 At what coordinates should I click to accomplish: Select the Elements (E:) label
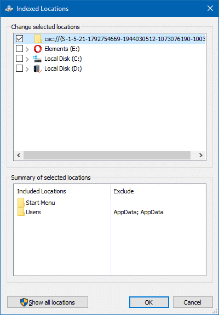(x=62, y=49)
